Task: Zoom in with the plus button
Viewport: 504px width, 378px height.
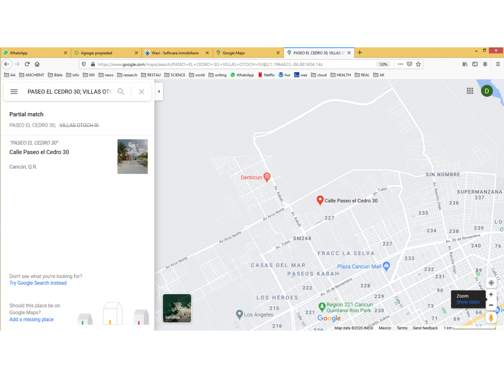Action: pos(491,295)
